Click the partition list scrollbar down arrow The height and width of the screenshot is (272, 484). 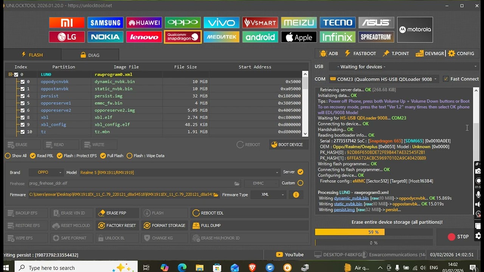pos(305,133)
